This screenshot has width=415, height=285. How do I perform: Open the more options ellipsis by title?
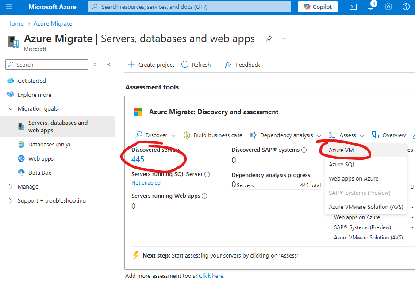[283, 39]
